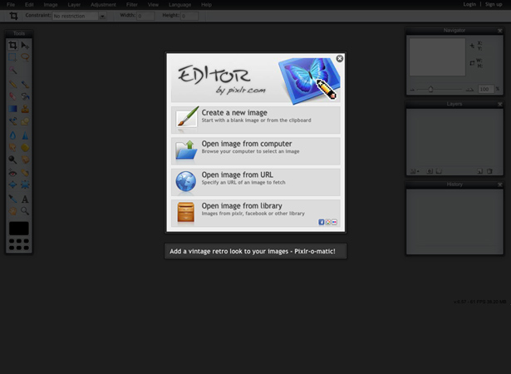
Task: Select the Burn hand tool
Action: tap(25, 160)
